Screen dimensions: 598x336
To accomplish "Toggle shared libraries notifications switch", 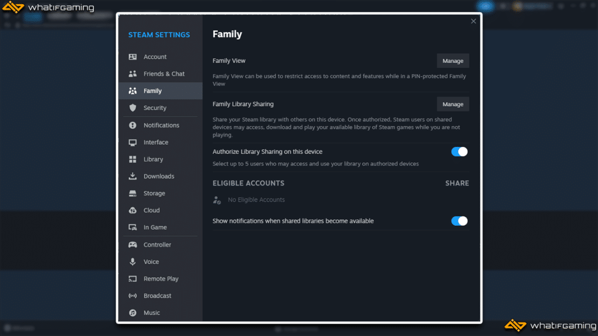I will tap(459, 221).
